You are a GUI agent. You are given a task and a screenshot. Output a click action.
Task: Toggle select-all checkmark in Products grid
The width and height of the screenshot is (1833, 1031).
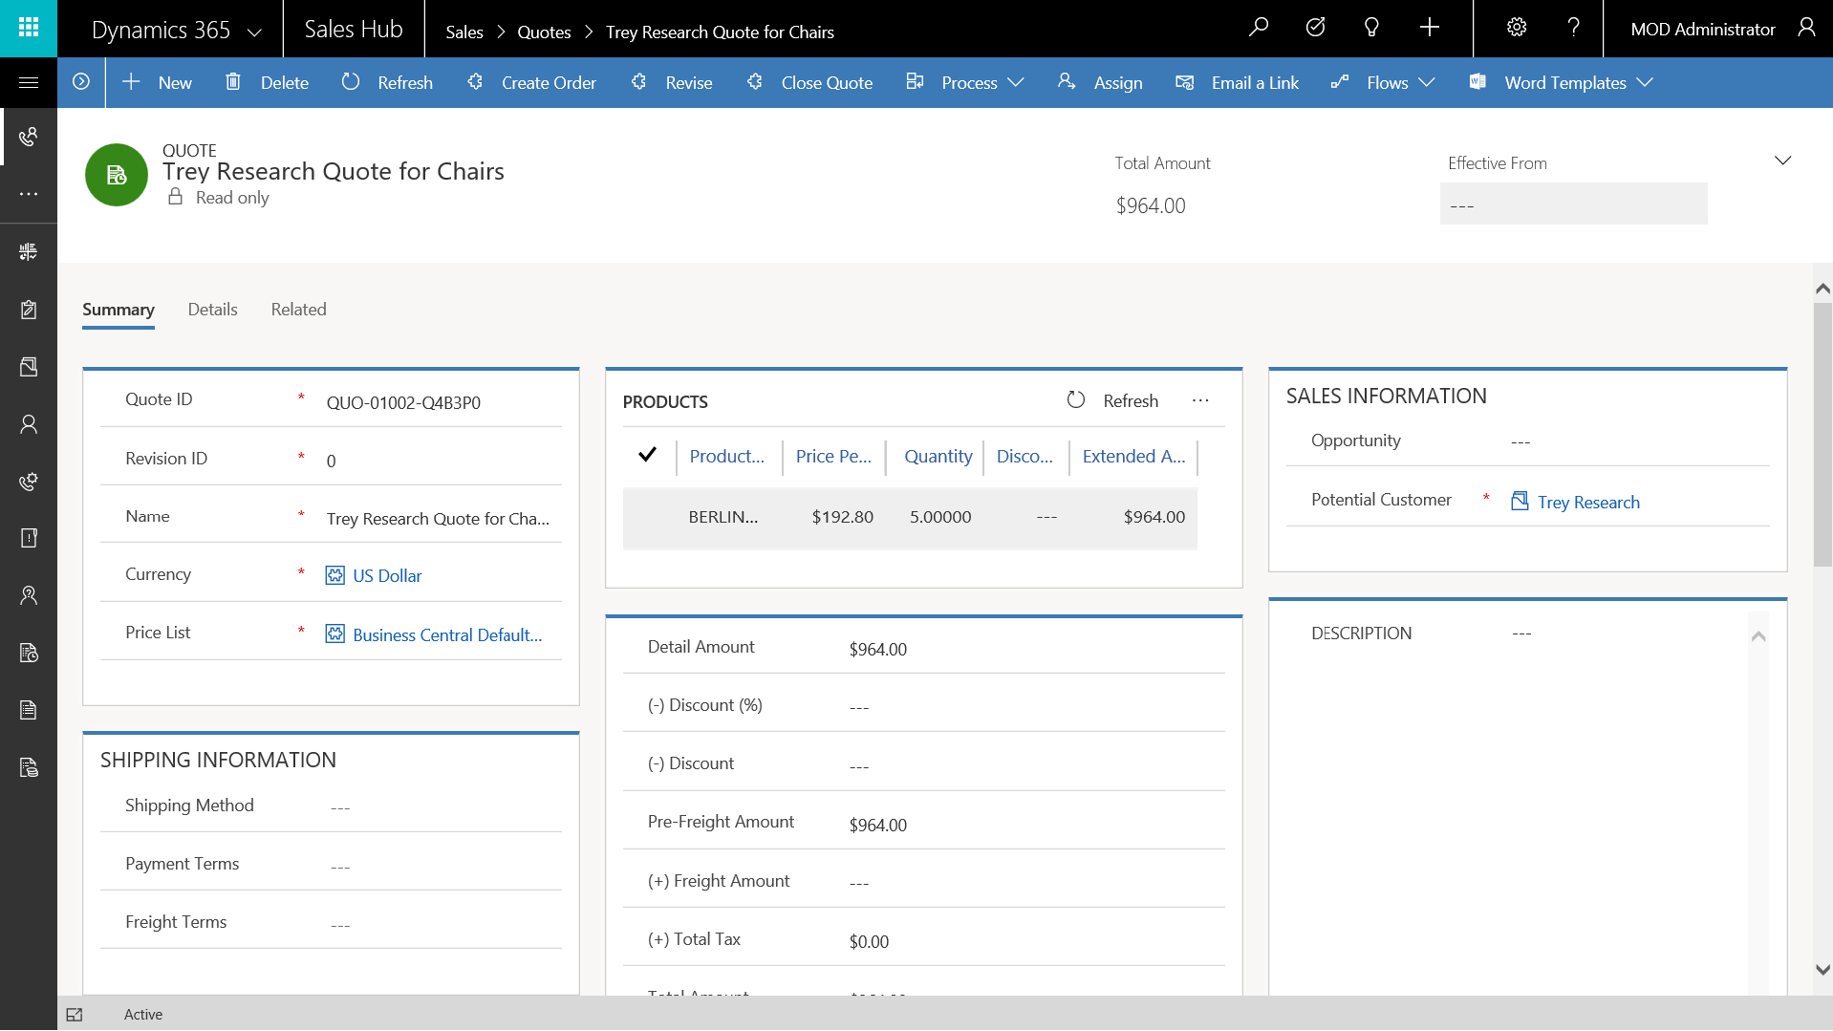pyautogui.click(x=647, y=456)
